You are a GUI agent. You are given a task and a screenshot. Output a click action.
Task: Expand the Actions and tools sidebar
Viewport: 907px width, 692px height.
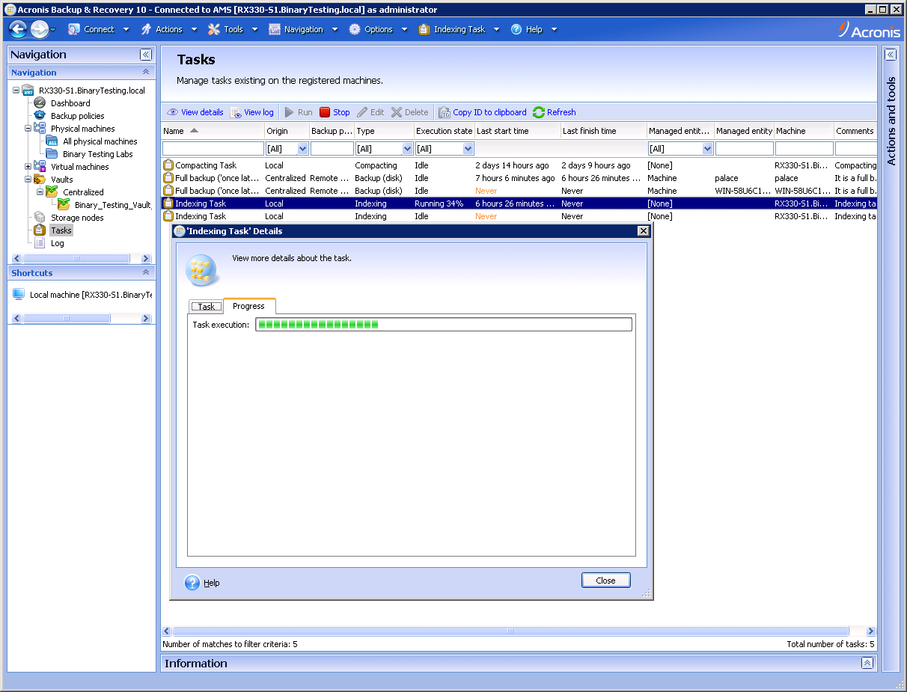click(x=891, y=55)
